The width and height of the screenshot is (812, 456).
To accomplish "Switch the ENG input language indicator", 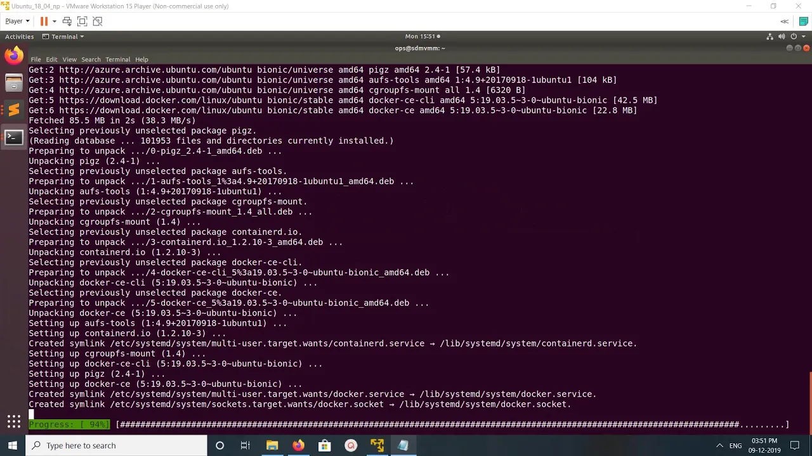I will point(735,446).
